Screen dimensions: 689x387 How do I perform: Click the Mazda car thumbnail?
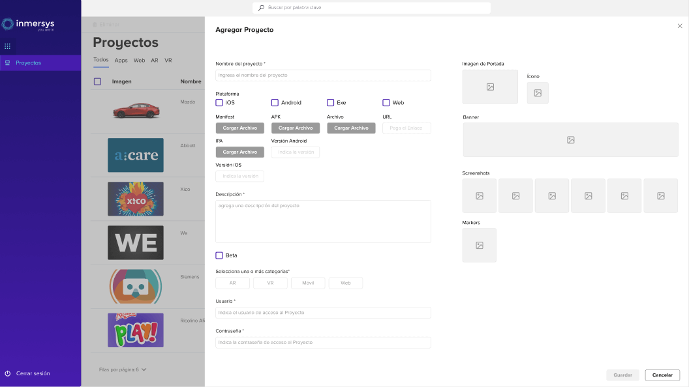pyautogui.click(x=135, y=109)
